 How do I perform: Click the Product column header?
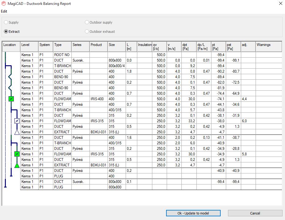click(98, 47)
